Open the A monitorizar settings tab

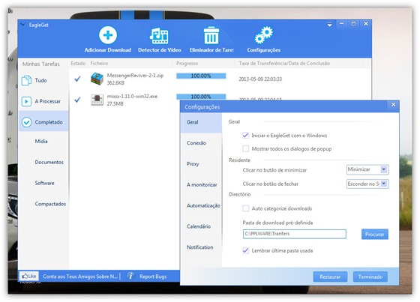(201, 185)
